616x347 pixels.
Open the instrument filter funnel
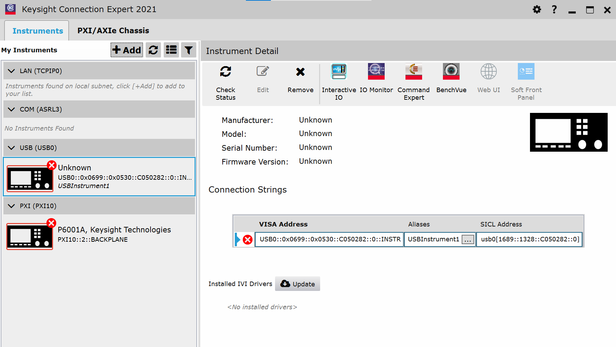pyautogui.click(x=189, y=50)
